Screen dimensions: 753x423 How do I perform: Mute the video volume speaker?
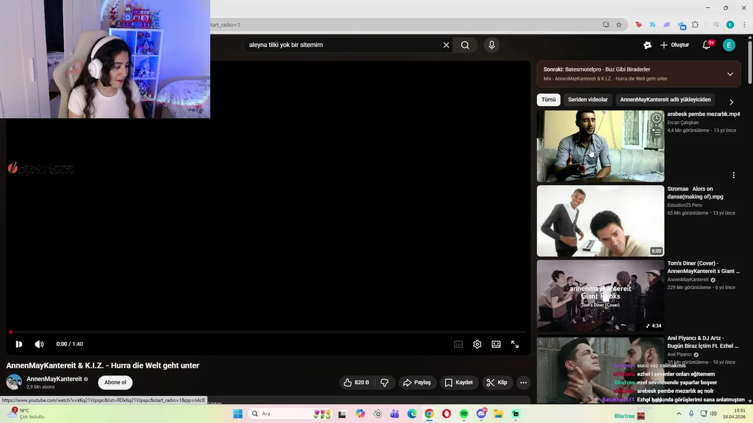[x=39, y=344]
